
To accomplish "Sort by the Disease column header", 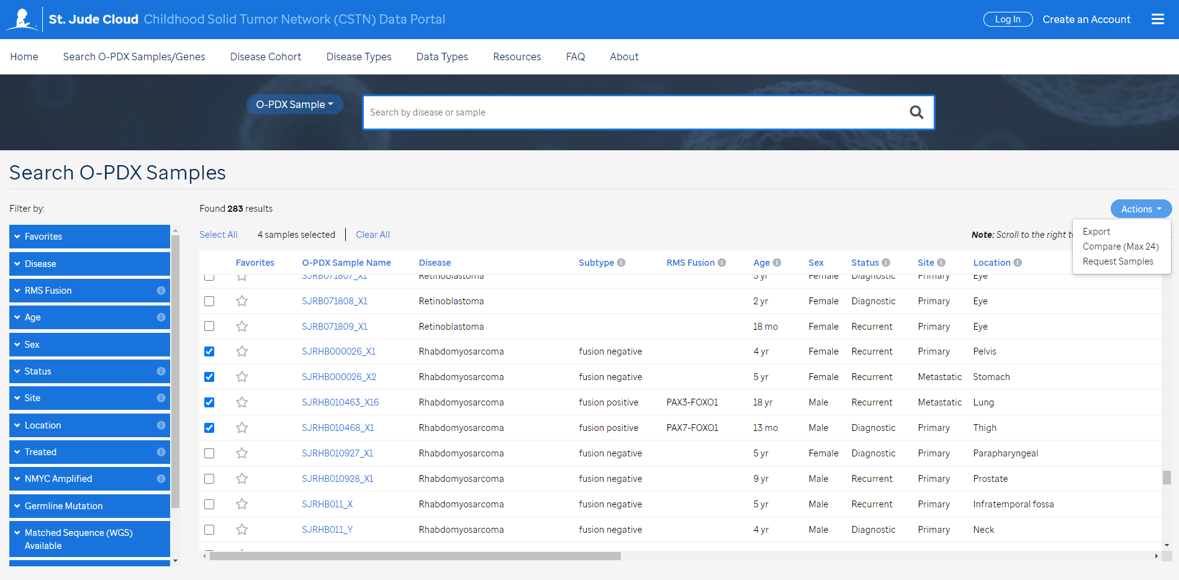I will point(435,263).
